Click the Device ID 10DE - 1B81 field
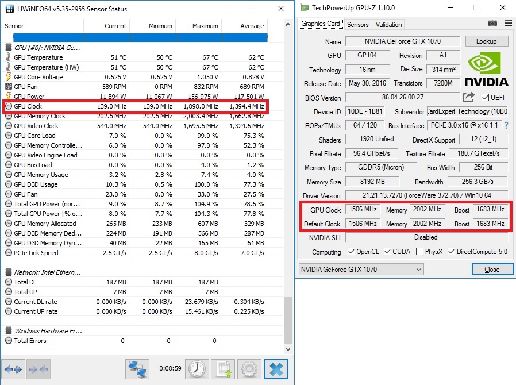Viewport: 516px width, 385px height. coord(365,111)
